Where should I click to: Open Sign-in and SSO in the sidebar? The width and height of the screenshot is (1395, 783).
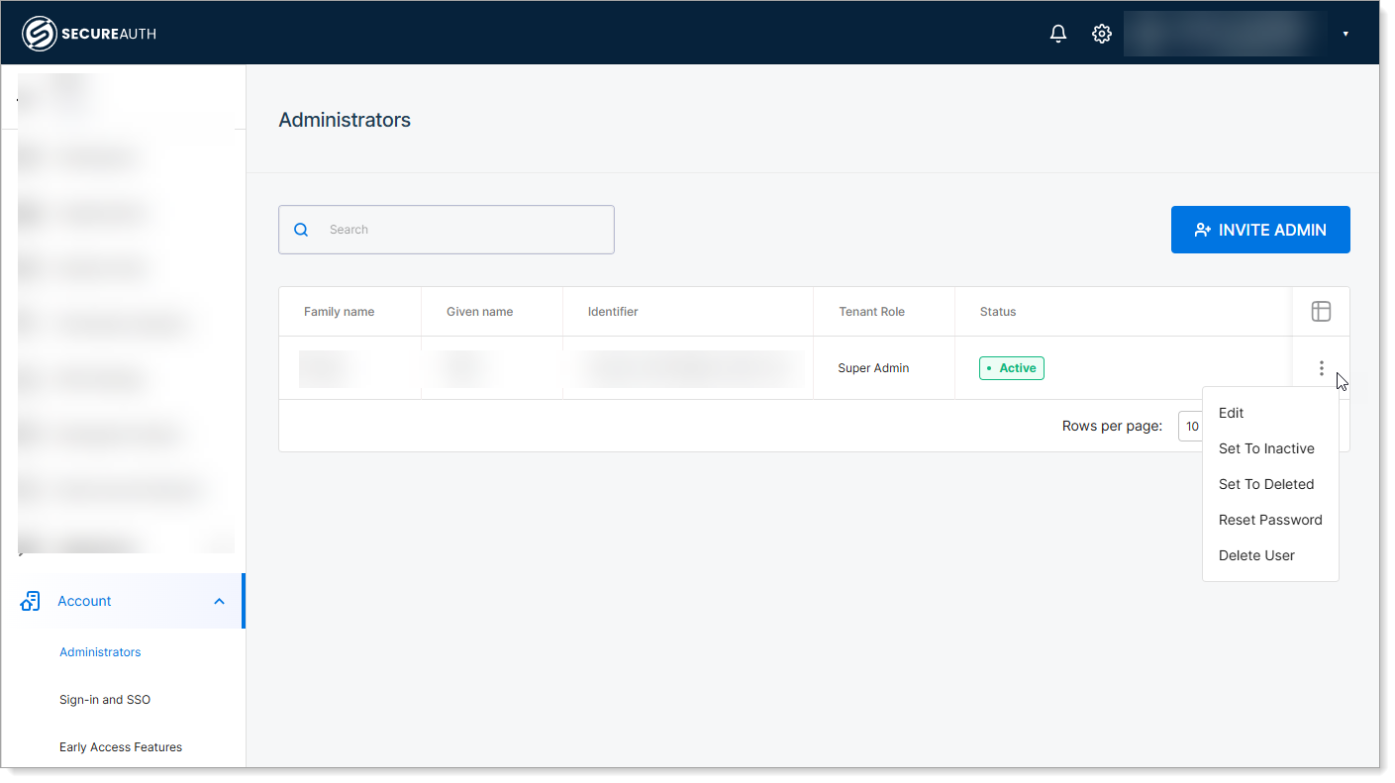105,700
